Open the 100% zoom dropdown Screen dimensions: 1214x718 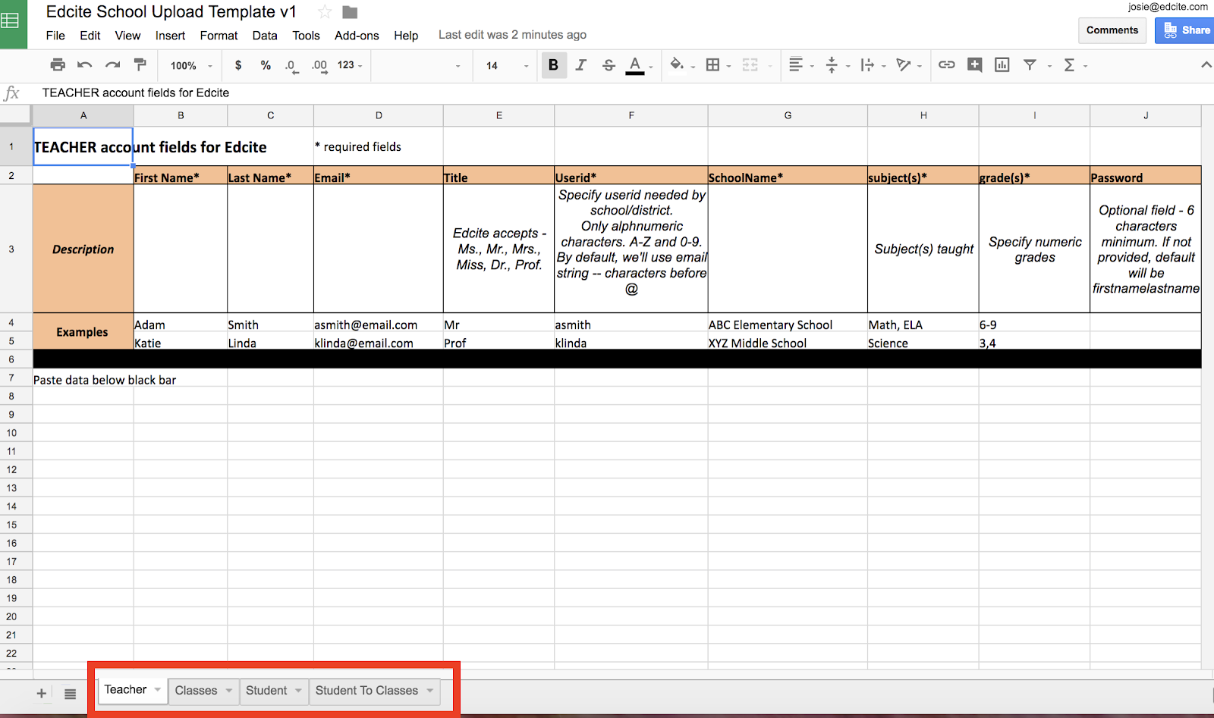[x=191, y=66]
